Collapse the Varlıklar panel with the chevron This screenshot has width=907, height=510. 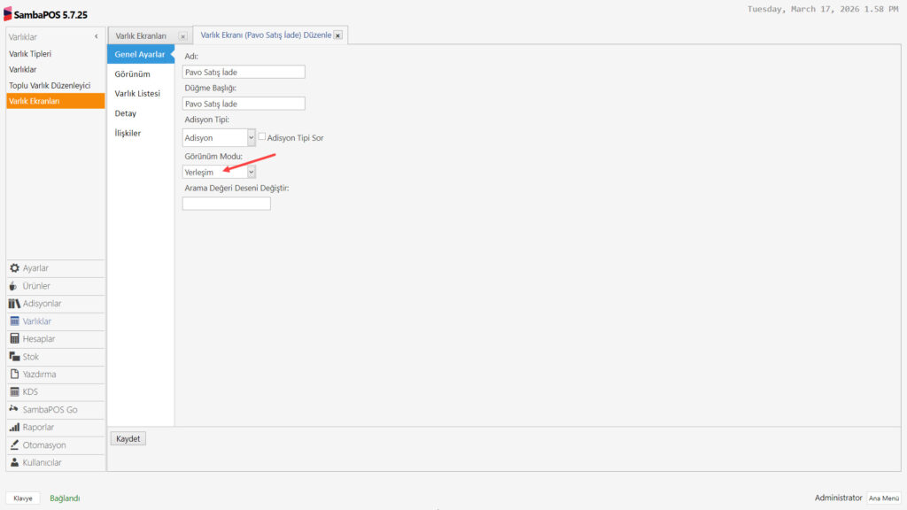(96, 36)
